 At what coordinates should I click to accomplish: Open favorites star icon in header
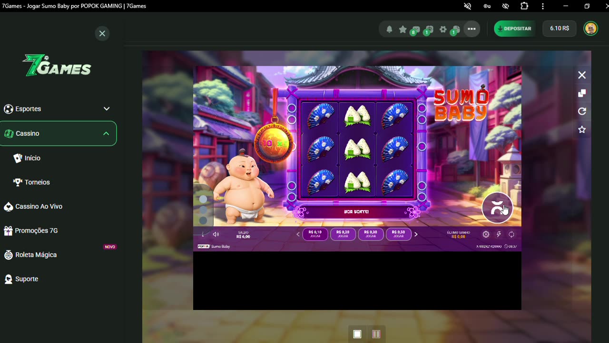pos(403,29)
